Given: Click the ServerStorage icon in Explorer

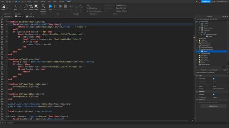Looking at the screenshot, I should click(x=200, y=54).
